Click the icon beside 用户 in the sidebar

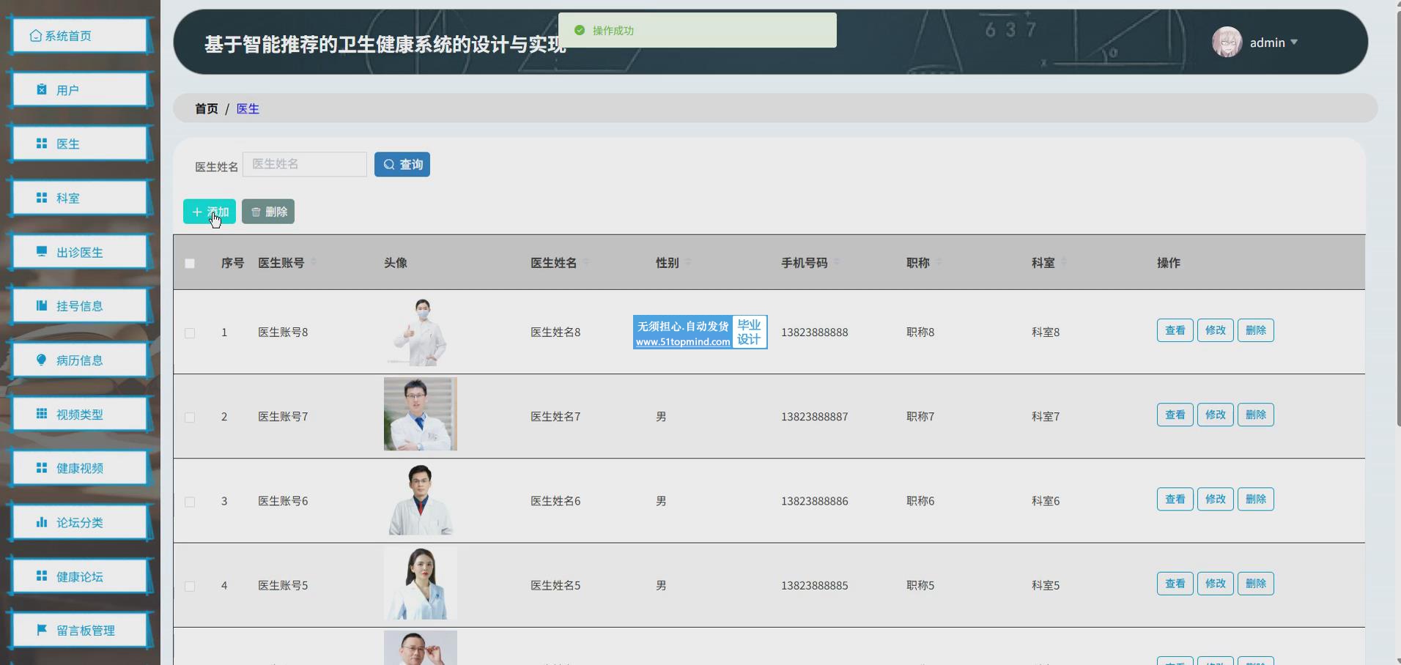click(x=42, y=89)
